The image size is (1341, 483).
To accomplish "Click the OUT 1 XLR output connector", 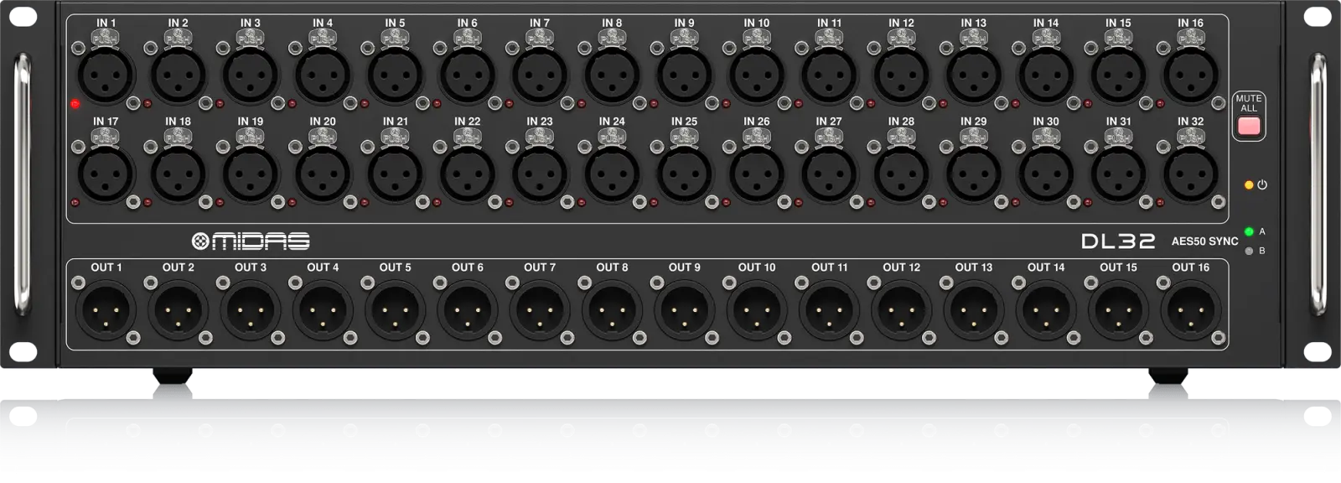I will pos(106,310).
